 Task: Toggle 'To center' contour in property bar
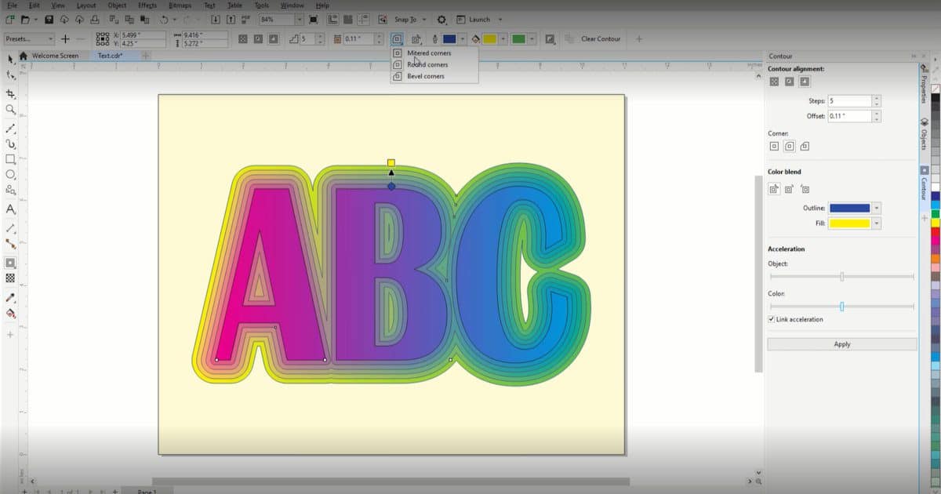click(x=243, y=38)
